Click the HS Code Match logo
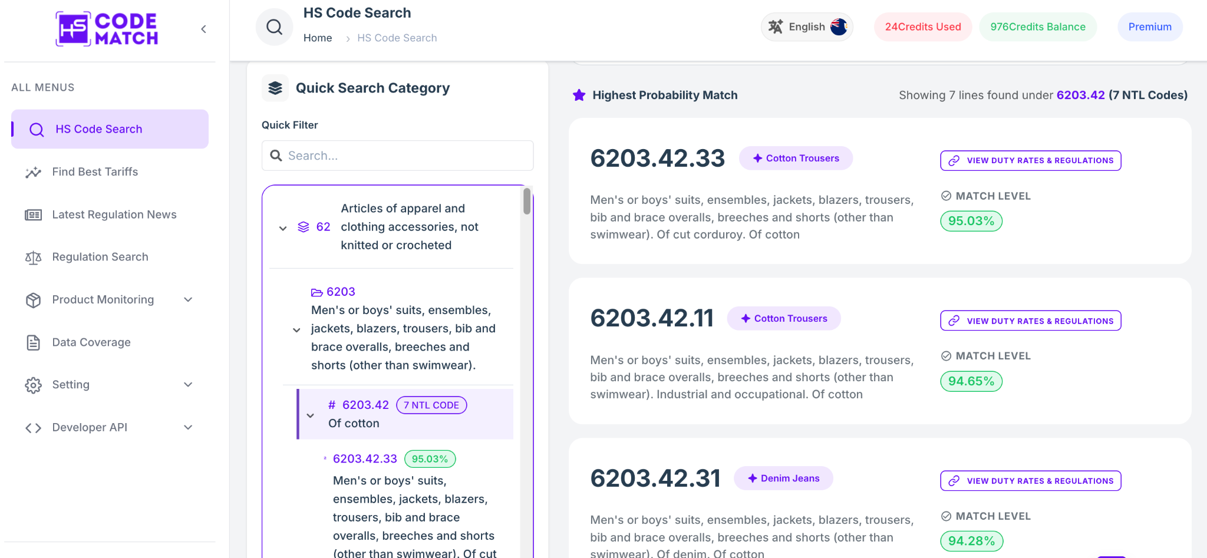 coord(107,29)
